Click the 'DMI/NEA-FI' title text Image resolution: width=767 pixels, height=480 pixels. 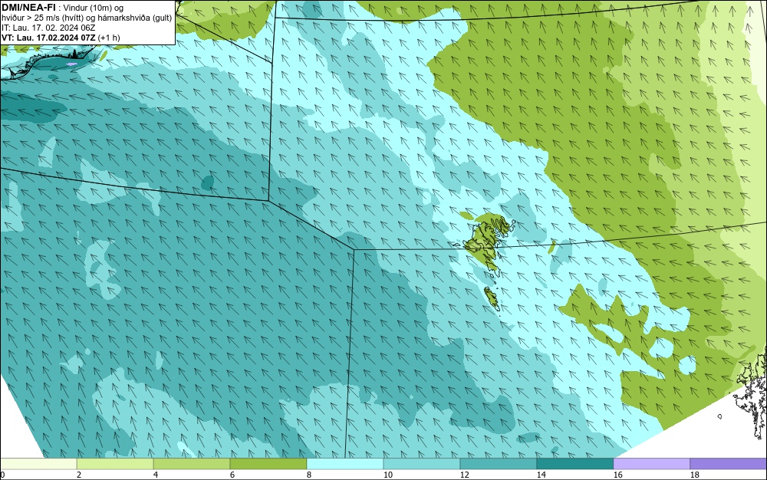coord(29,7)
